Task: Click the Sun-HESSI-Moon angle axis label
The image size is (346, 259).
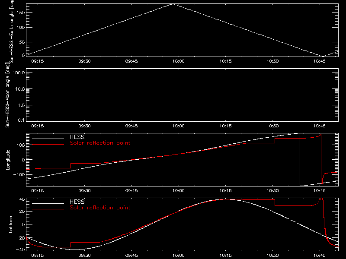Action: (x=7, y=95)
